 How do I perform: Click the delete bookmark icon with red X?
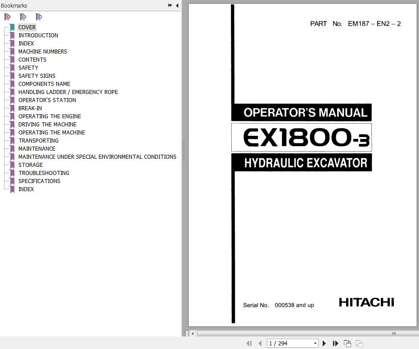(8, 18)
